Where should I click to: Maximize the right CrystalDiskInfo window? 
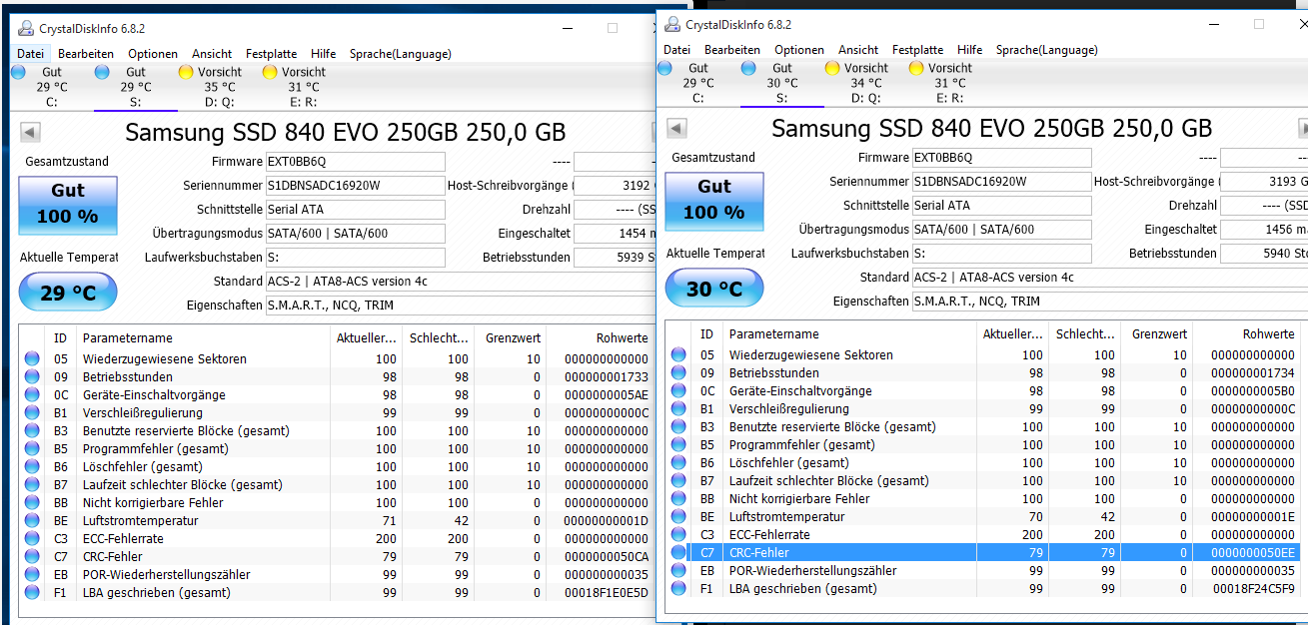coord(1259,24)
